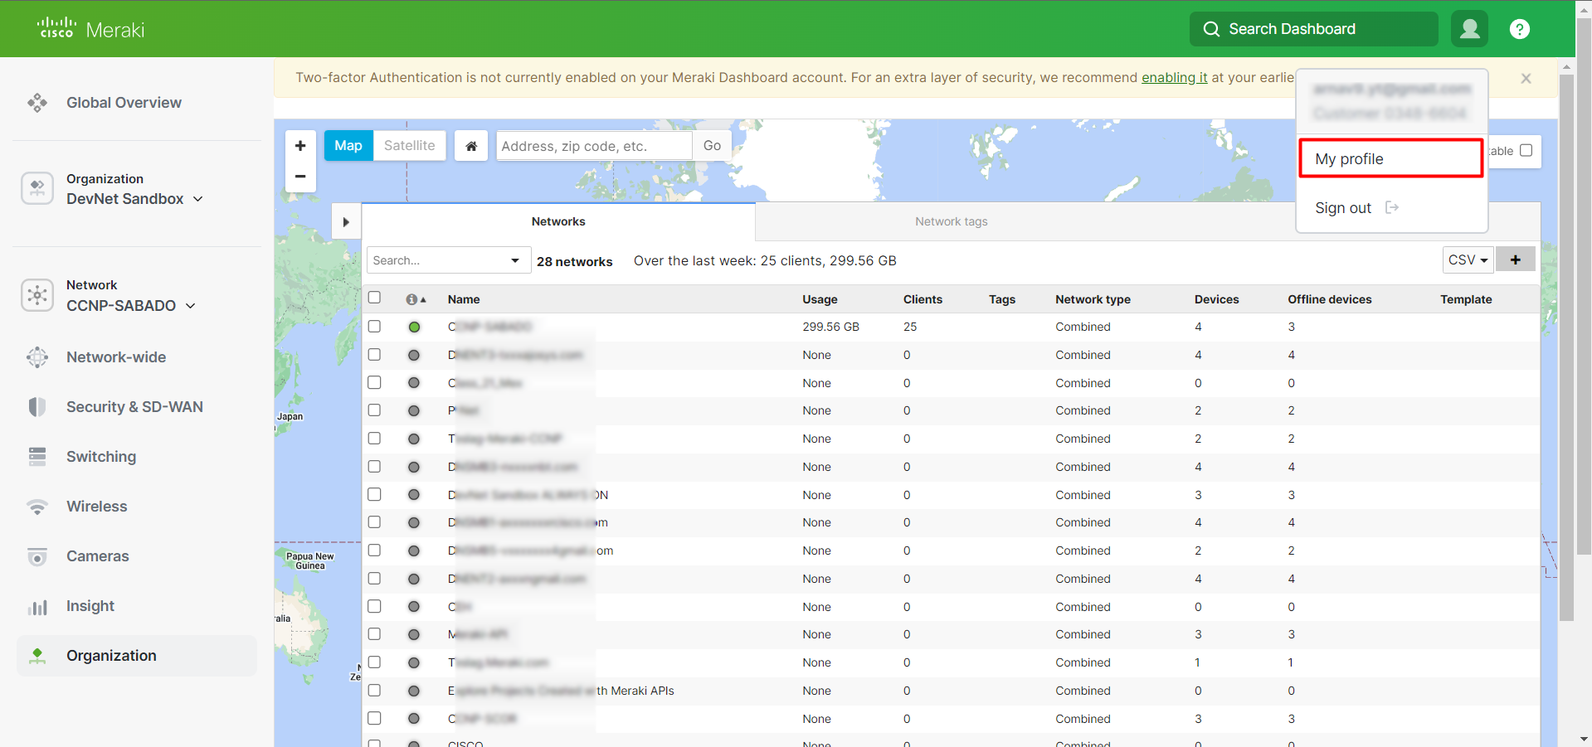This screenshot has height=747, width=1592.
Task: Open the Insight sidebar menu
Action: pyautogui.click(x=90, y=606)
